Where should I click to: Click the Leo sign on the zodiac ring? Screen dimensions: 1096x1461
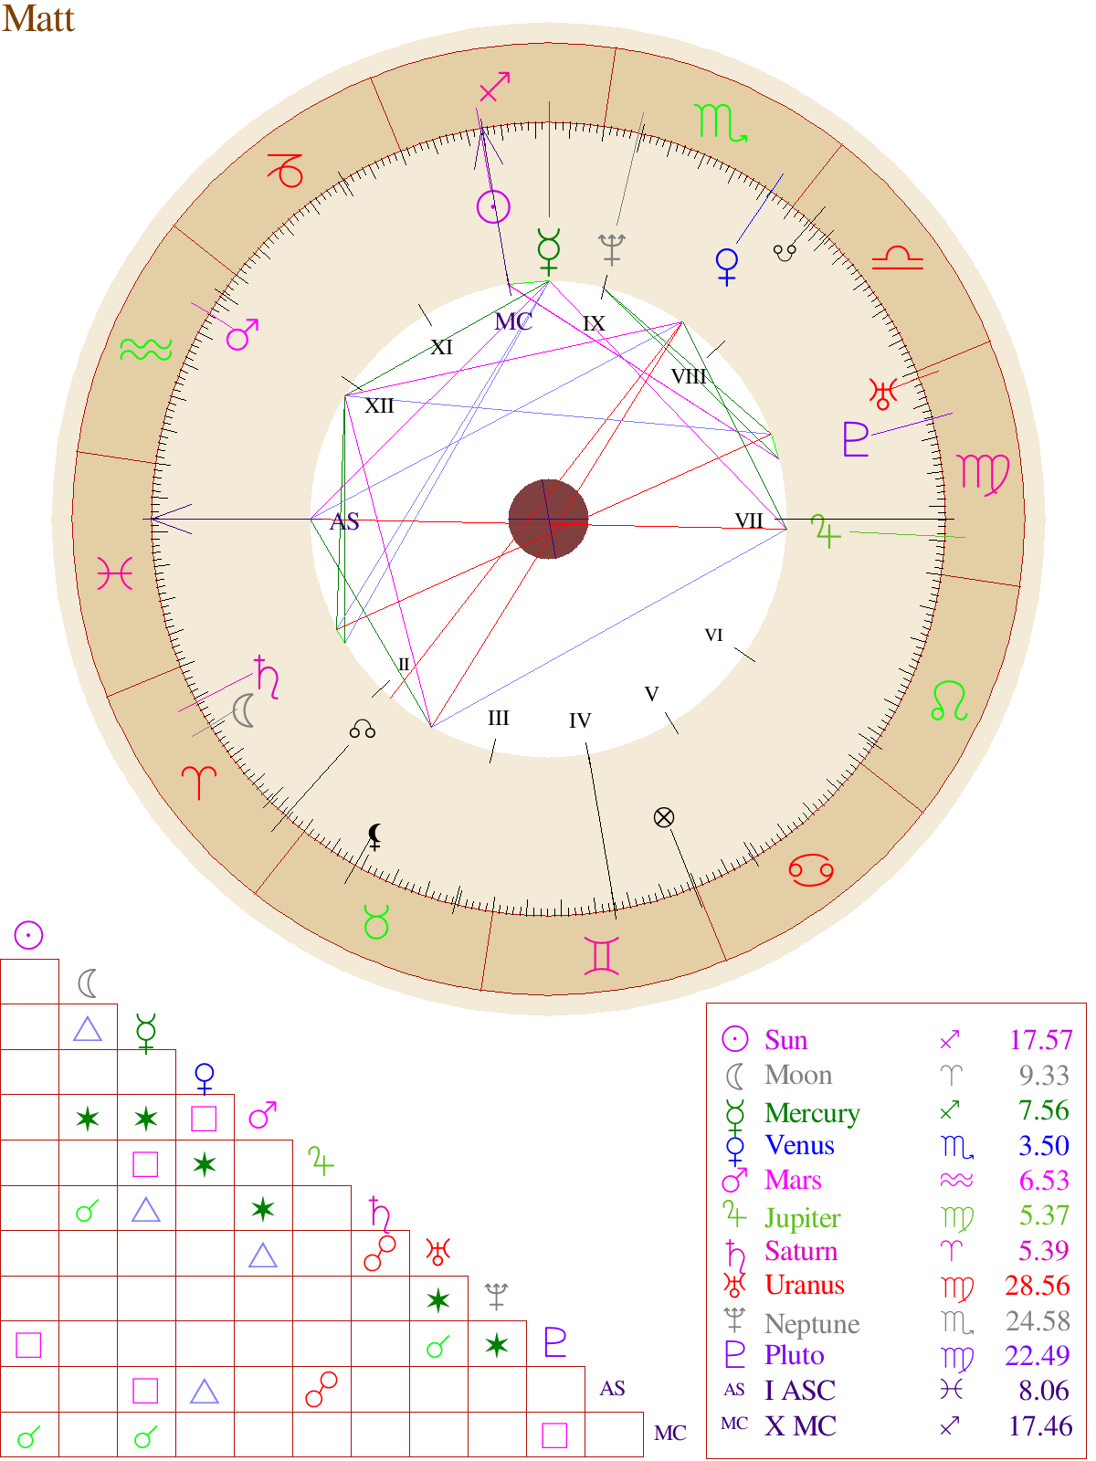pos(950,700)
